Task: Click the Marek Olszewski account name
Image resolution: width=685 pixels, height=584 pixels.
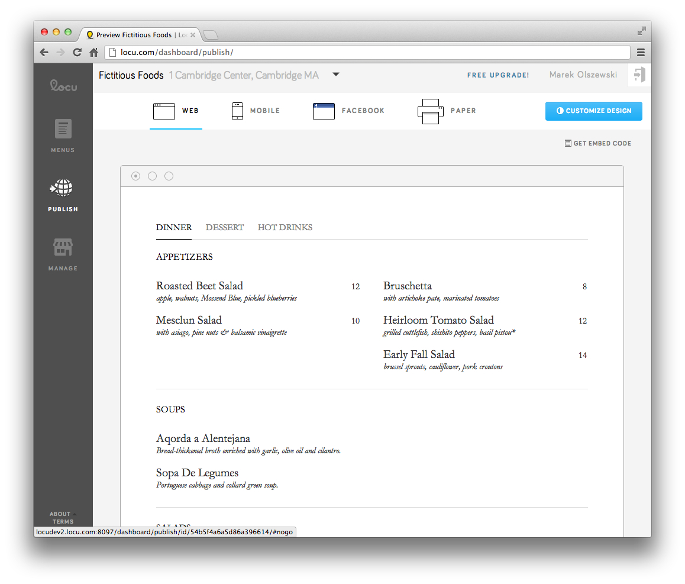Action: pyautogui.click(x=583, y=75)
